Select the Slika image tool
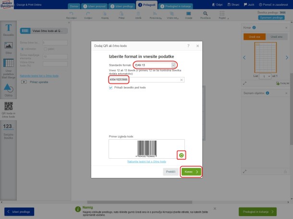Image resolution: width=293 pixels, height=219 pixels. [8, 47]
